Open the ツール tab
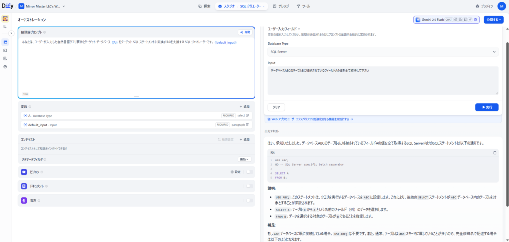The image size is (509, 242). pos(303,6)
